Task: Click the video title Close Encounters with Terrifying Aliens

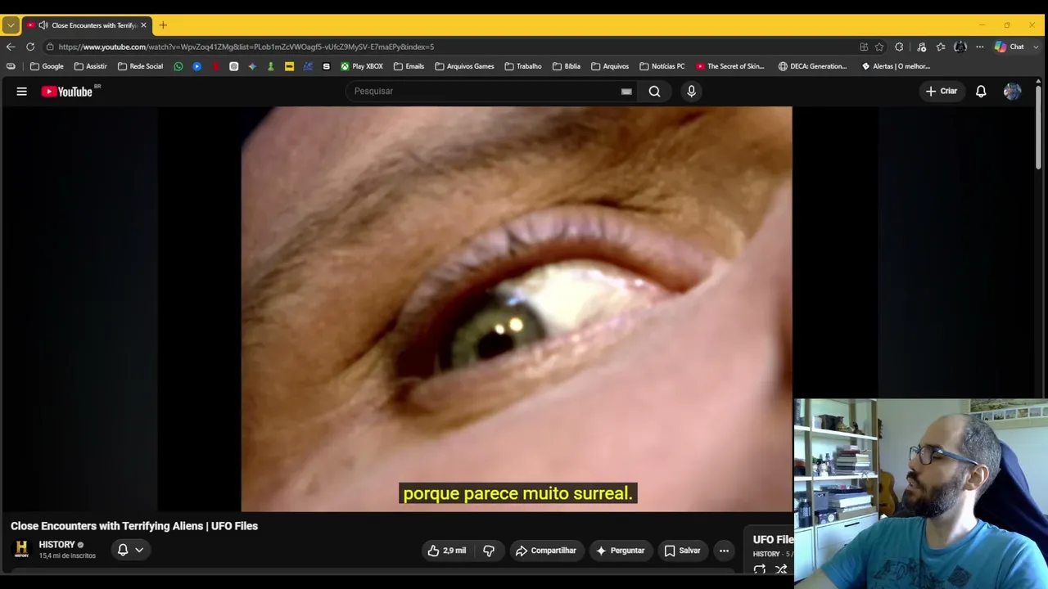Action: tap(134, 526)
